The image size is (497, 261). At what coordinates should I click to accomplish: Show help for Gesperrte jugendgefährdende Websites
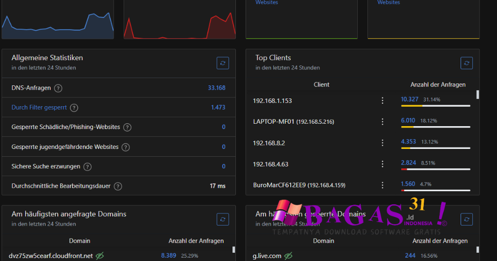point(126,147)
